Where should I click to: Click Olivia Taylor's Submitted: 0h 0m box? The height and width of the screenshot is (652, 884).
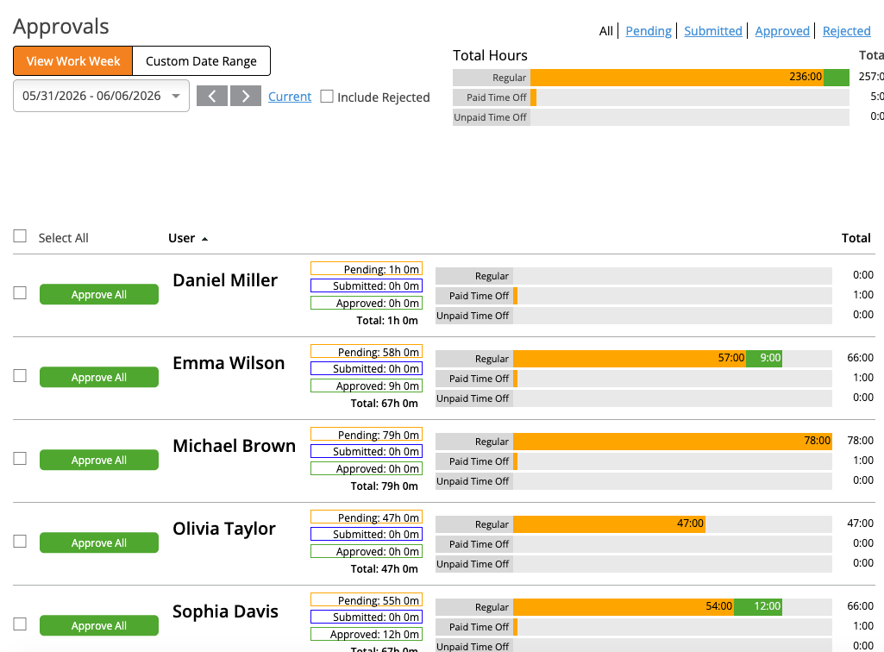tap(367, 534)
